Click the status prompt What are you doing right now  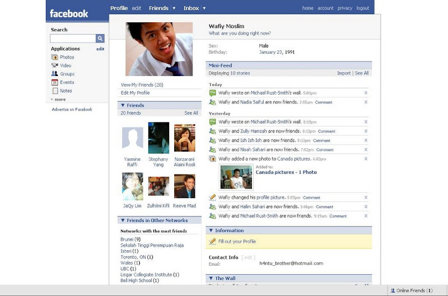[240, 33]
